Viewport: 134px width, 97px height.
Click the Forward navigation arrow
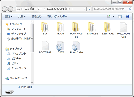[11, 9]
